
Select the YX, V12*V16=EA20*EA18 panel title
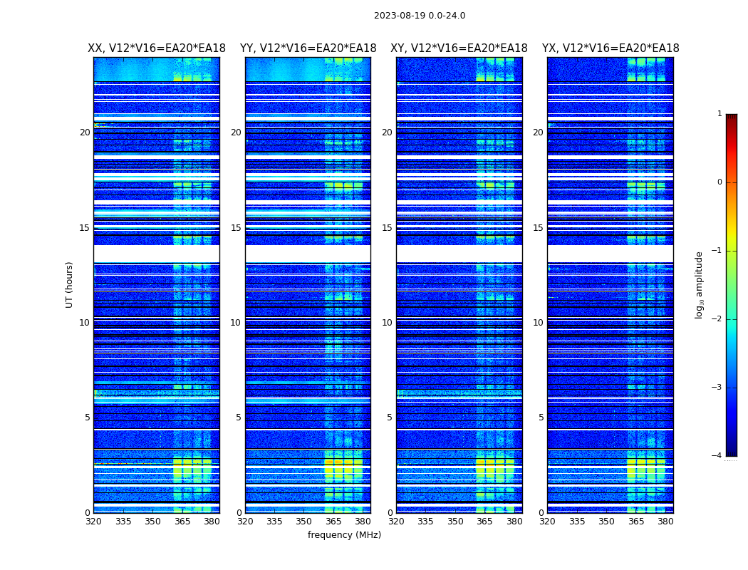[611, 48]
